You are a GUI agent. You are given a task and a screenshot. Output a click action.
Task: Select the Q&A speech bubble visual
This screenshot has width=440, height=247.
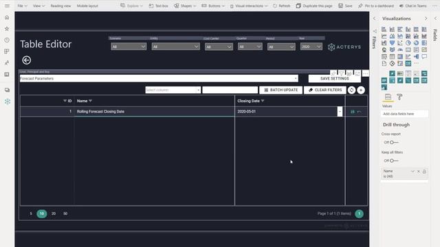point(424,56)
